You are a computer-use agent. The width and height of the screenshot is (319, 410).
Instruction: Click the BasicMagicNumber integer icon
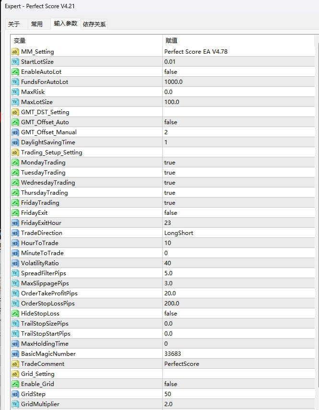coord(15,353)
